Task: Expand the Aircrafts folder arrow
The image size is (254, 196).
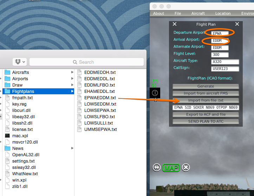Action: tap(72, 72)
